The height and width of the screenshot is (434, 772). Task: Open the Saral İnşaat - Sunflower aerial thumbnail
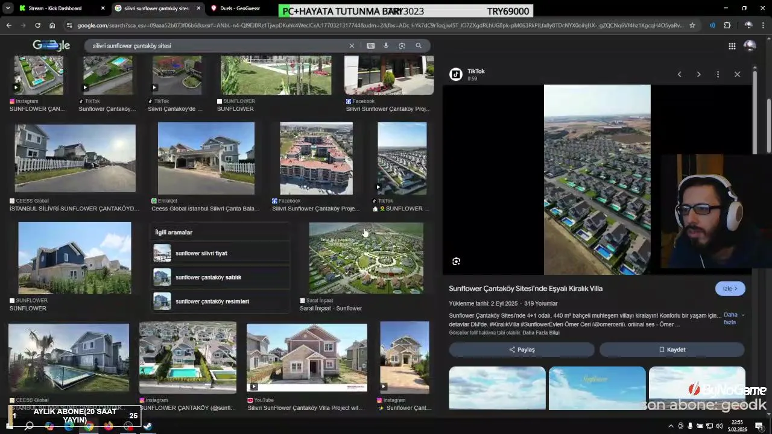pos(366,257)
